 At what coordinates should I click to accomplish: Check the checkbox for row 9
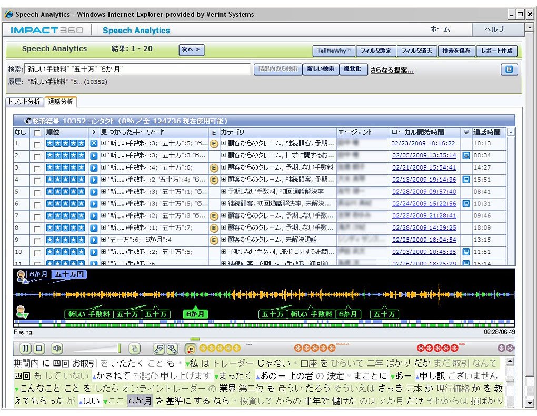pyautogui.click(x=37, y=241)
